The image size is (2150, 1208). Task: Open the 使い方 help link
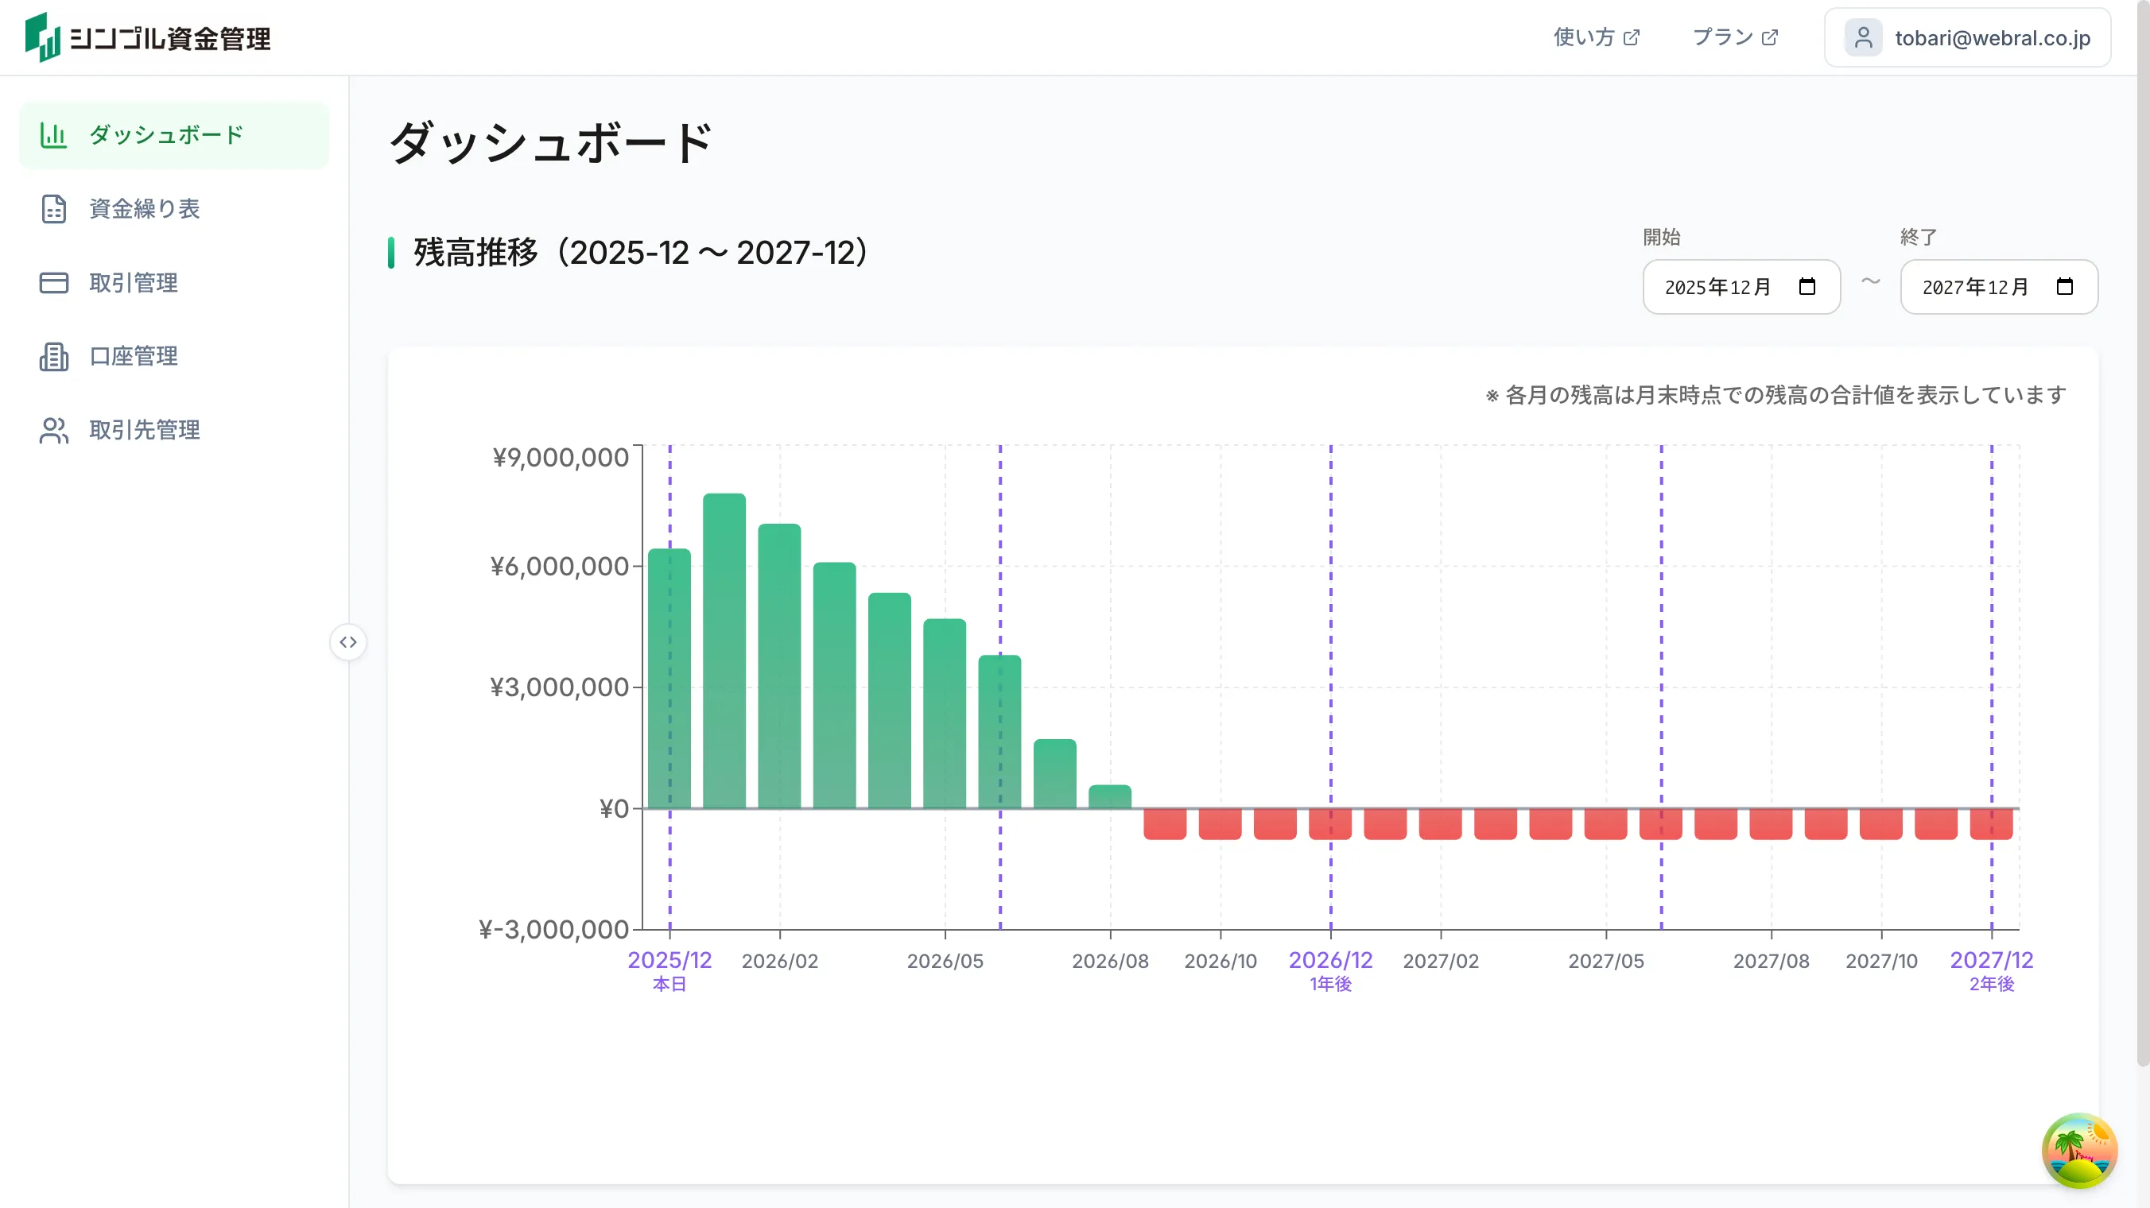[x=1584, y=36]
